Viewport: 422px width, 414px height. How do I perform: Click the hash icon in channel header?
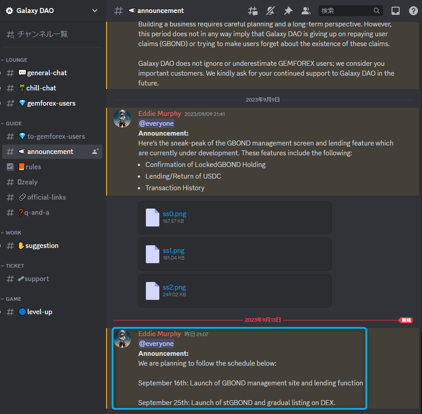[119, 11]
